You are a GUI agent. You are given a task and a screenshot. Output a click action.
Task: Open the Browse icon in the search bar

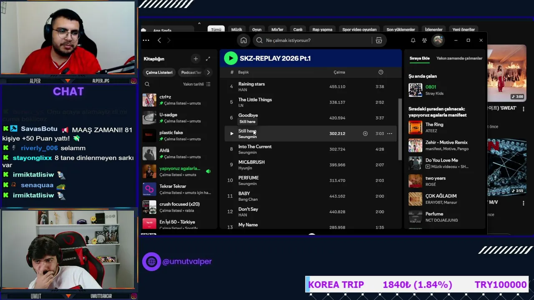[379, 40]
